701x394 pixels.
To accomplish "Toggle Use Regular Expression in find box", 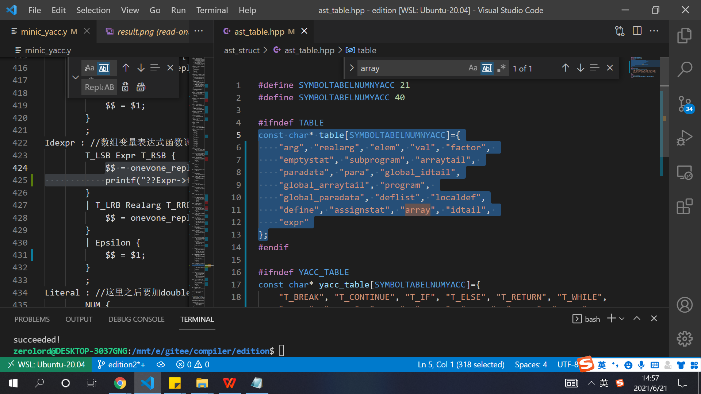I will [501, 68].
